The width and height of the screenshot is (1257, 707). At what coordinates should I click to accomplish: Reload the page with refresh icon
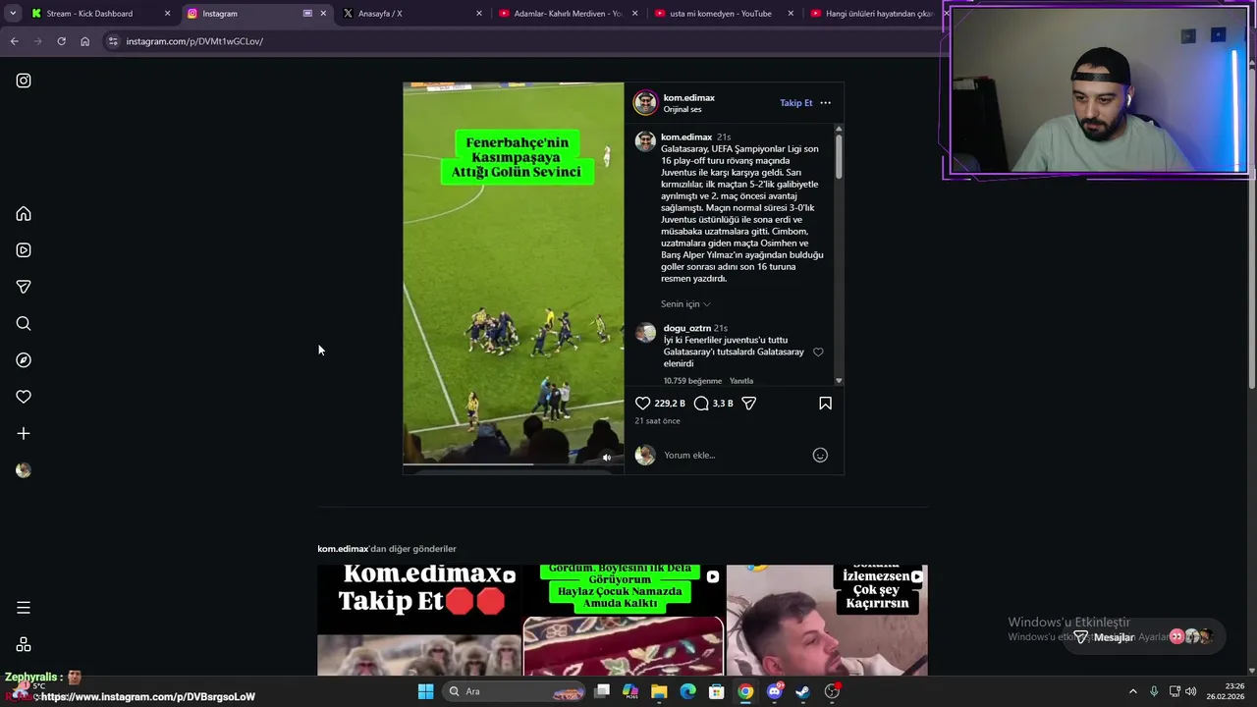point(61,41)
